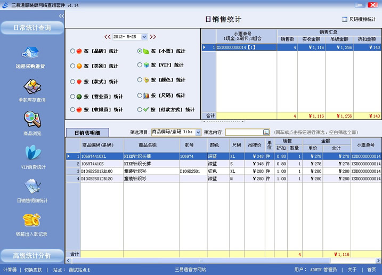Viewport: 382px width, 275px height.
Task: Click the green checkmark icon for 付款方式 statistics
Action: [x=146, y=109]
